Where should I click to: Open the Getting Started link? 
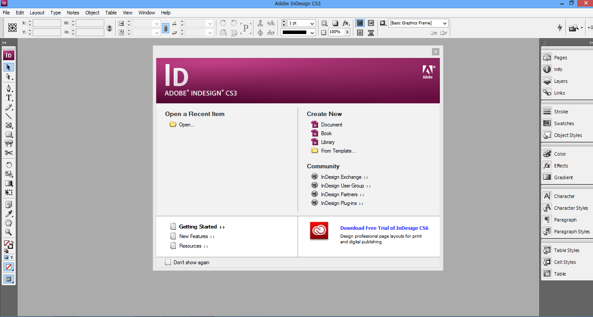coord(198,226)
